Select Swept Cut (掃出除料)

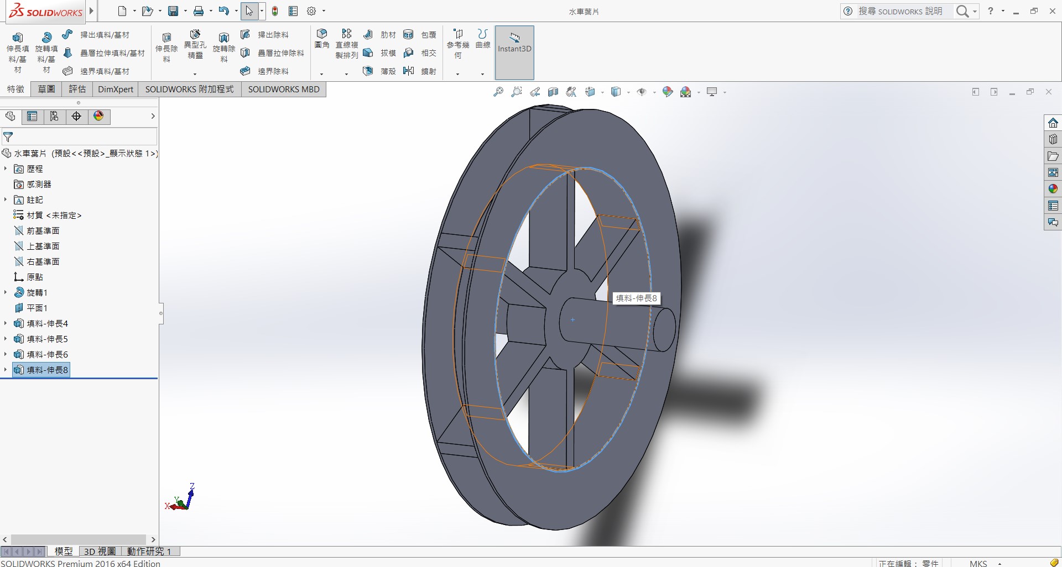pos(264,35)
